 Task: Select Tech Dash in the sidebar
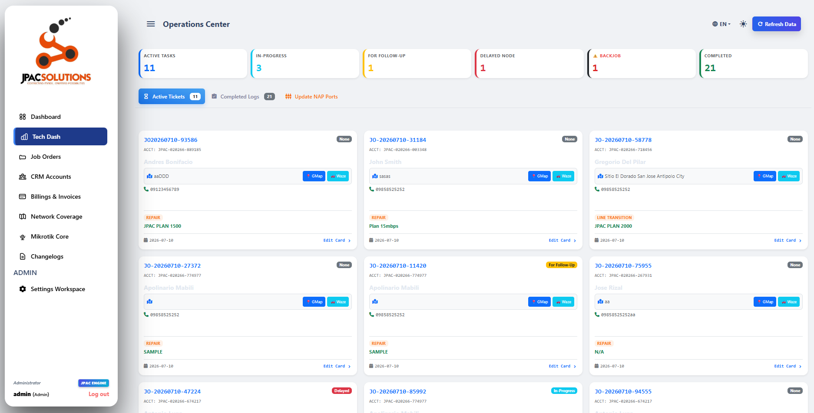click(x=60, y=136)
